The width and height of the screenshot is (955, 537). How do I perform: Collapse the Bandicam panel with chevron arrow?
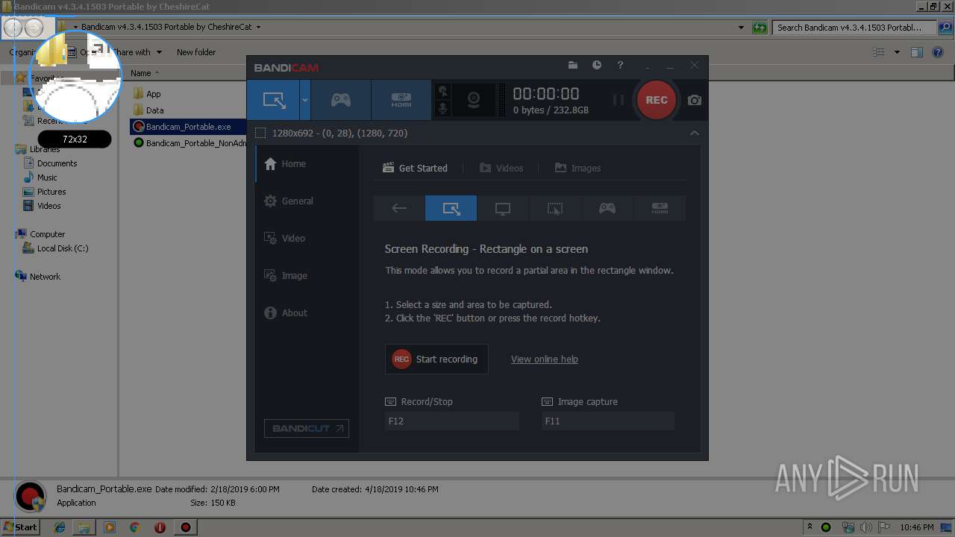[695, 133]
